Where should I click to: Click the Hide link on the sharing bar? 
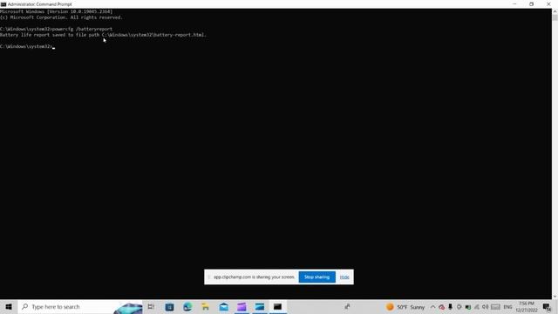tap(344, 277)
